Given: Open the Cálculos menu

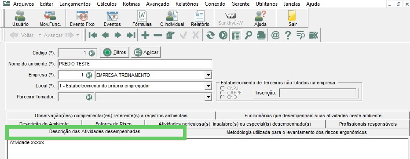Looking at the screenshot, I should point(107,4).
